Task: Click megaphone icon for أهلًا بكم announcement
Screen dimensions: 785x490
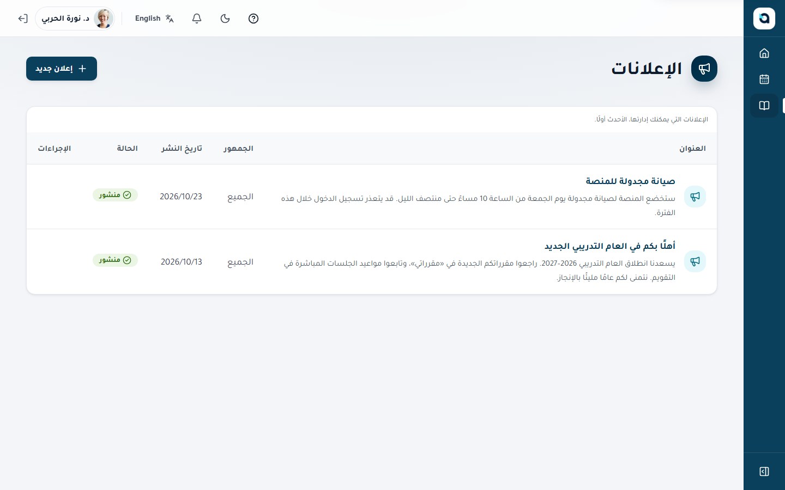Action: (x=695, y=261)
